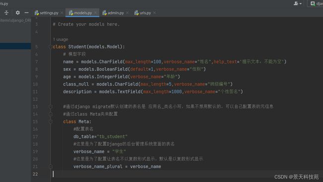Click the admin.py file icon

(104, 13)
